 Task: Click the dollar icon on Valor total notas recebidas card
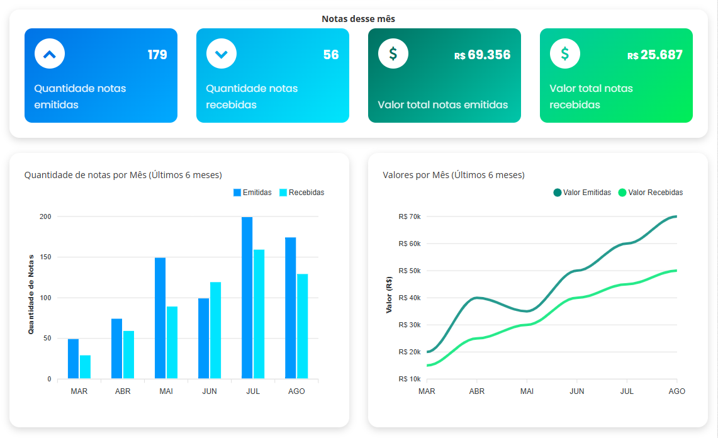tap(564, 53)
